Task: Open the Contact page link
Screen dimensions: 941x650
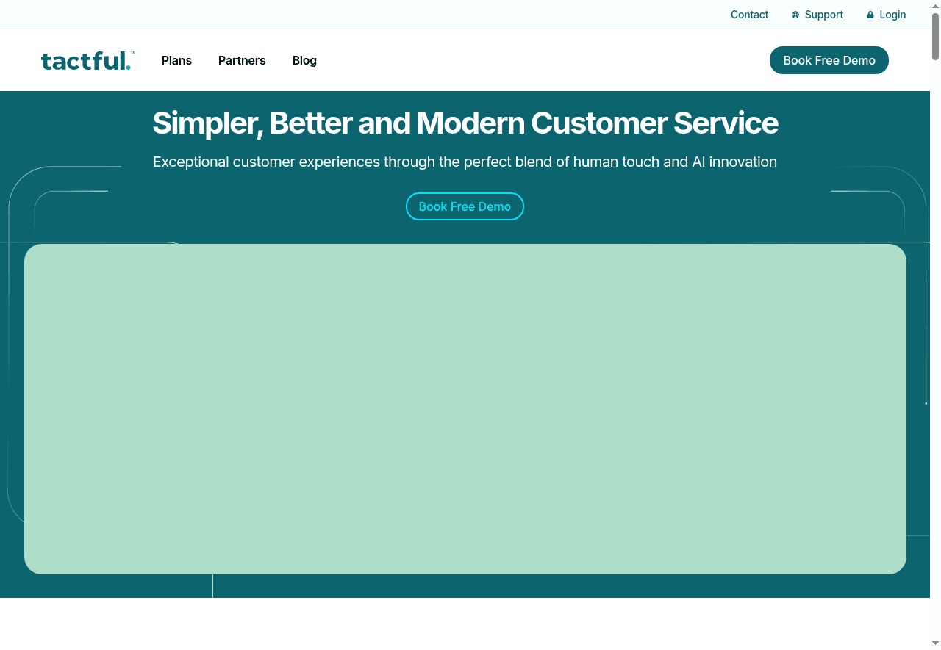Action: 749,15
